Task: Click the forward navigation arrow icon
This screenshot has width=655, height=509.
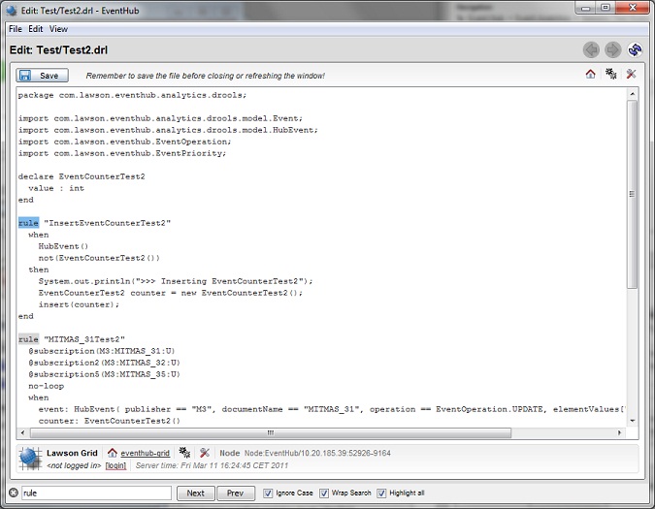Action: [613, 50]
